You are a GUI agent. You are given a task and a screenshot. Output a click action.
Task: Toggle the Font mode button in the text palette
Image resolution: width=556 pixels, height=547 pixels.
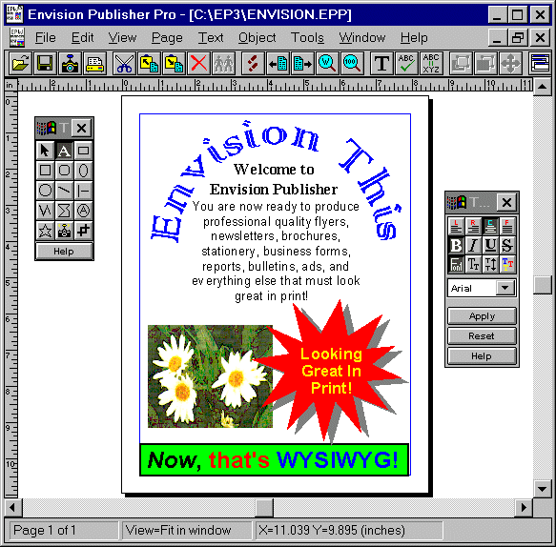tap(456, 264)
